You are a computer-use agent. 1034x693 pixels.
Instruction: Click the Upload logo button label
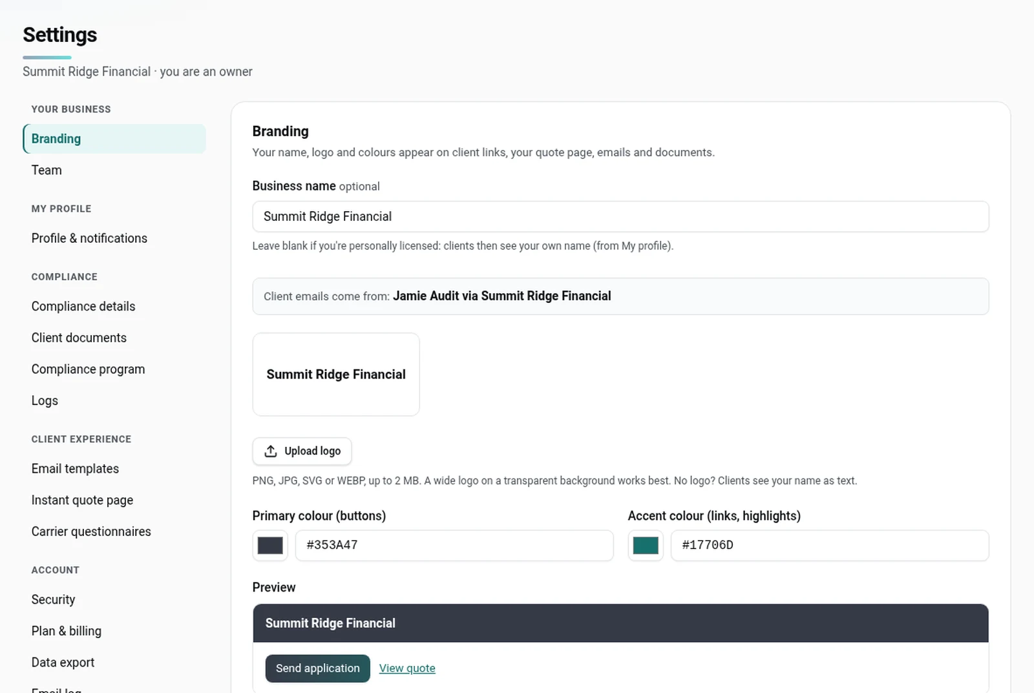click(x=313, y=451)
